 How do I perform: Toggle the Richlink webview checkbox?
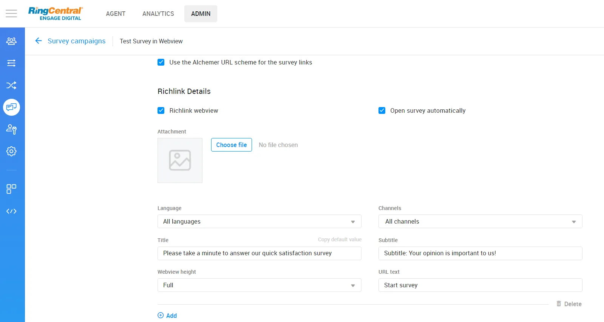coord(161,110)
